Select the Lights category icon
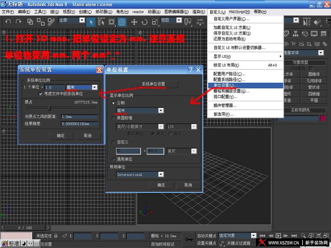This screenshot has height=248, width=331. pyautogui.click(x=294, y=44)
